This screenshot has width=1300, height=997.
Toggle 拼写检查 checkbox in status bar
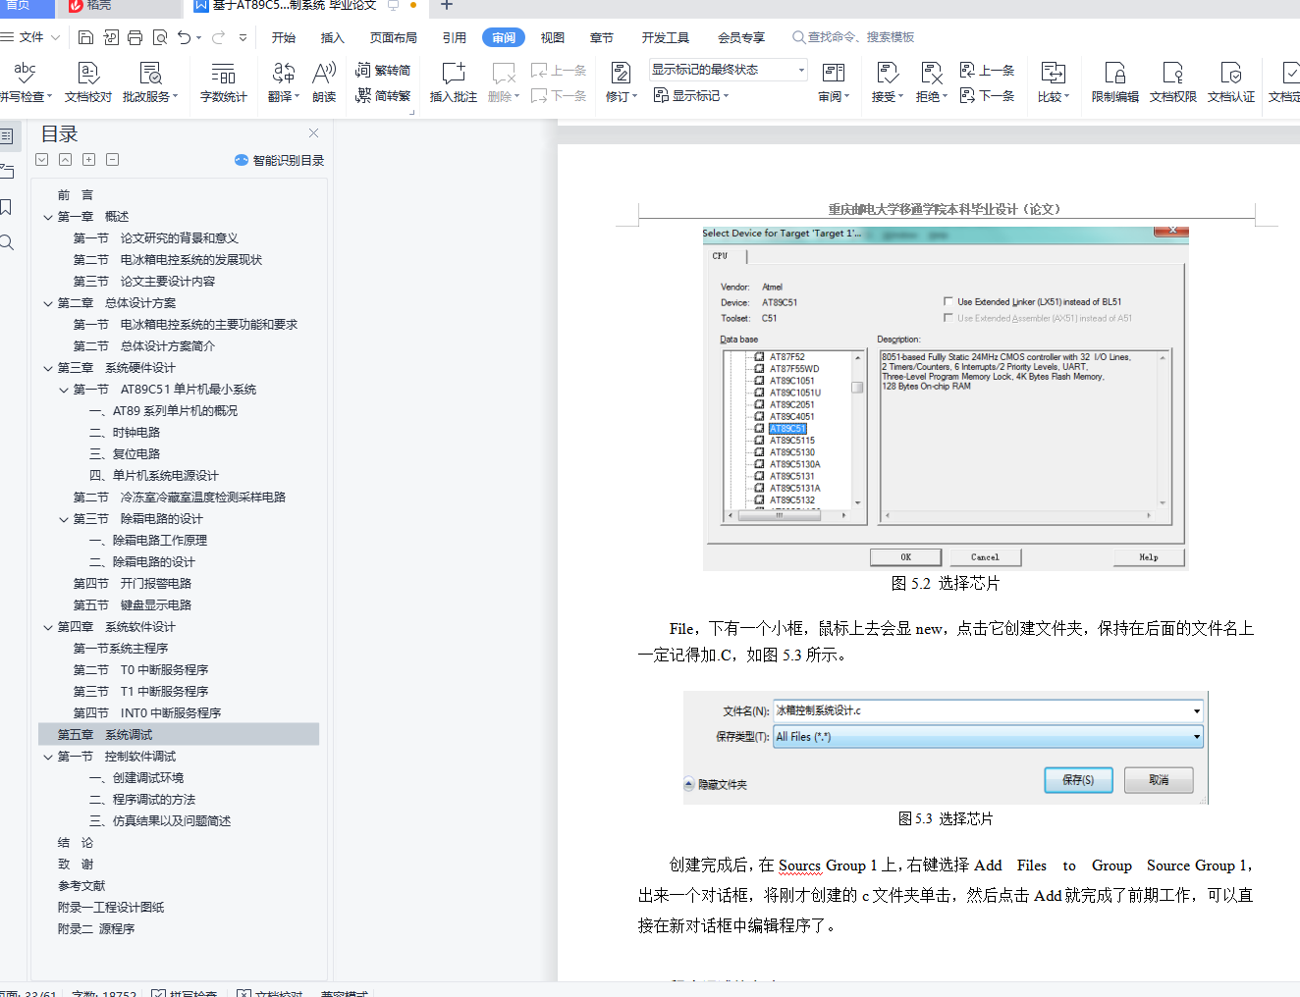point(158,993)
